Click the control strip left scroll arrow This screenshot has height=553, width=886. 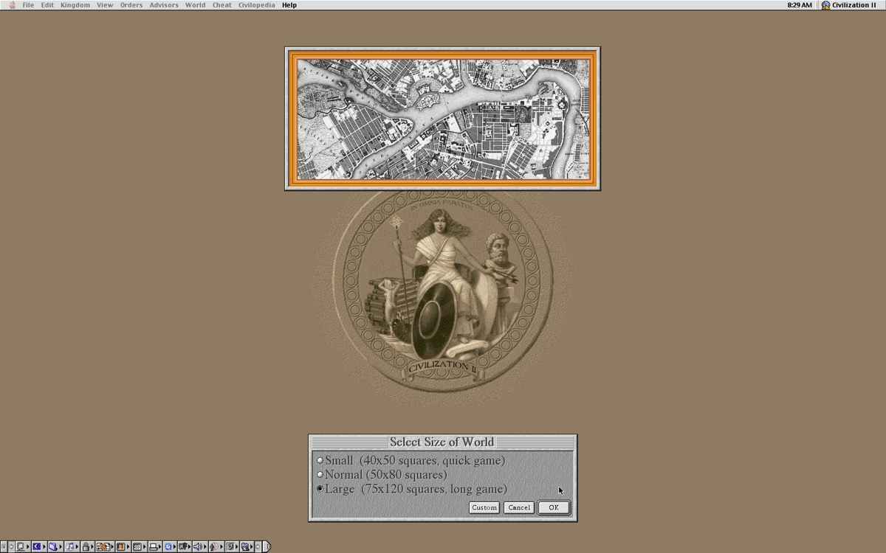(x=11, y=546)
